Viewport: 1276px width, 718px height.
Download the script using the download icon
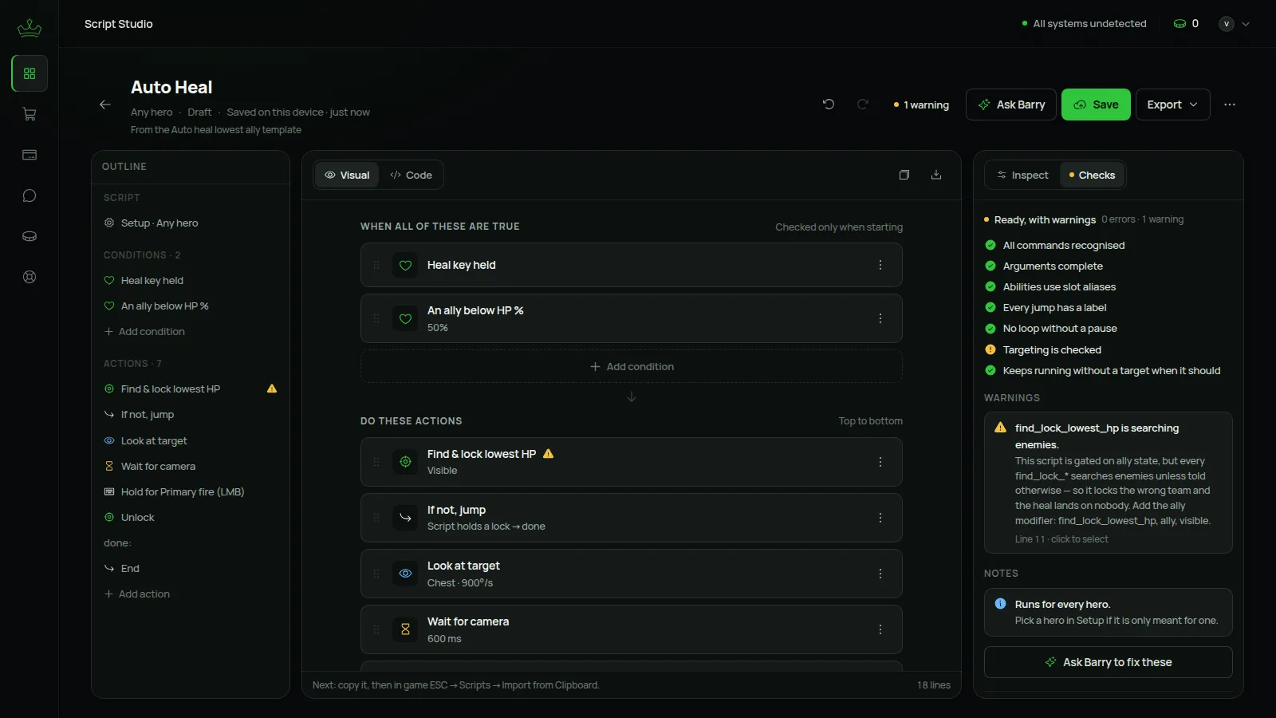click(x=936, y=175)
